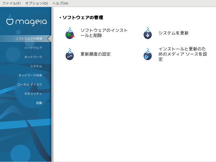This screenshot has width=216, height=162.
Task: Click the system update icon with down arrow
Action: point(148,33)
